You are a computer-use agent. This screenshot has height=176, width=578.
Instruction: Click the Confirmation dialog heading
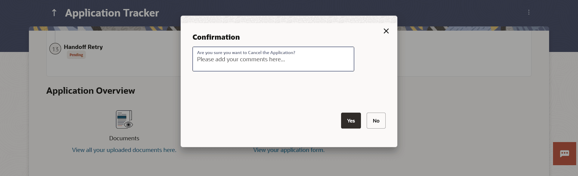216,37
